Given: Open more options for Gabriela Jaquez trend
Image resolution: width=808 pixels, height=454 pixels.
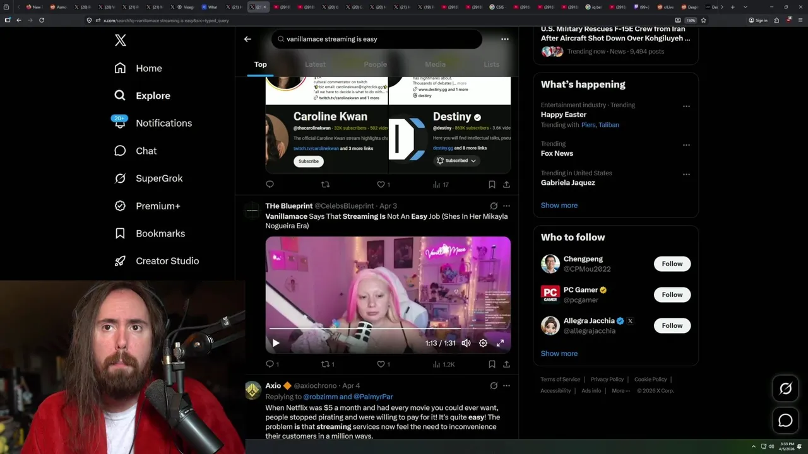Looking at the screenshot, I should (x=686, y=175).
